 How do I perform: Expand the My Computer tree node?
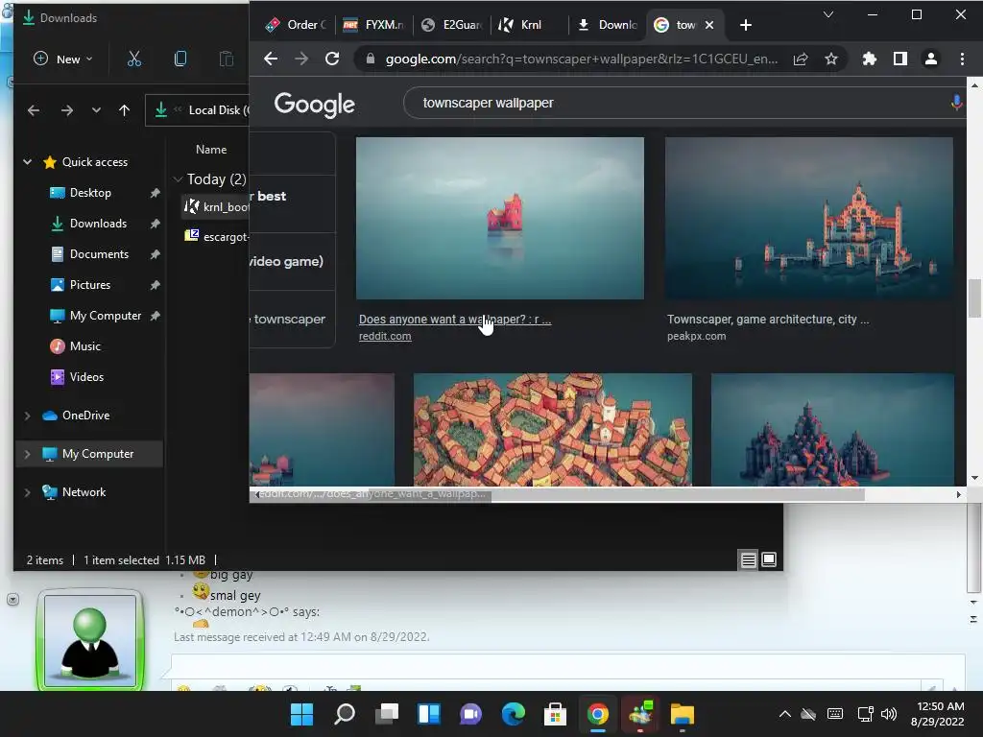click(x=27, y=454)
